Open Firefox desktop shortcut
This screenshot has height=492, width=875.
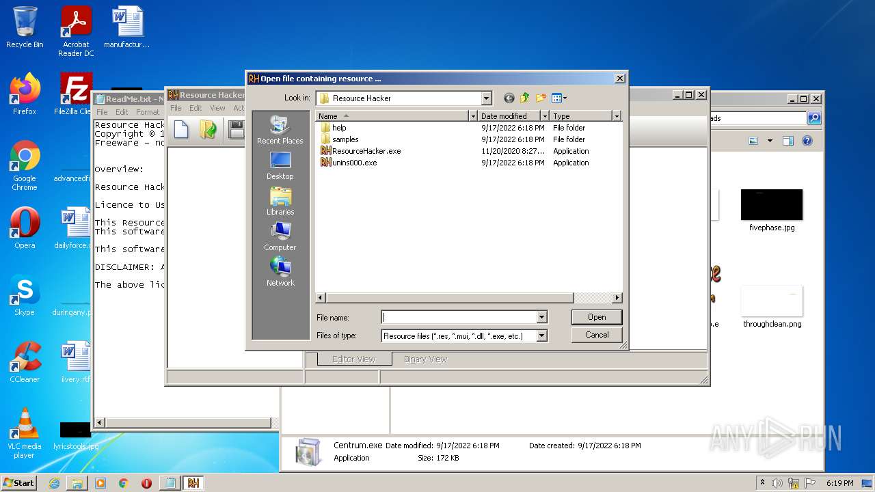(x=25, y=94)
